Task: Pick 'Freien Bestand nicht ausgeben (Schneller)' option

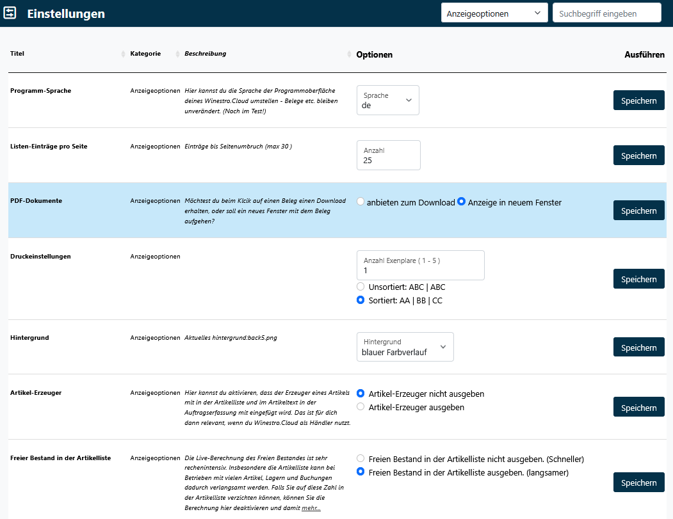Action: (361, 459)
